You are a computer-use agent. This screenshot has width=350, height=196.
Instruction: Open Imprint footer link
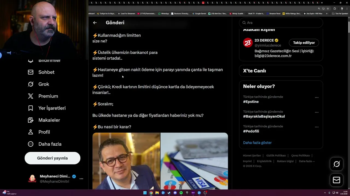[x=247, y=161]
